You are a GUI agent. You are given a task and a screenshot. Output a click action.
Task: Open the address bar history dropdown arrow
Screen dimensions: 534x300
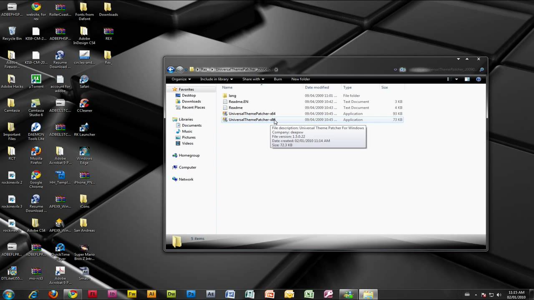coord(395,70)
